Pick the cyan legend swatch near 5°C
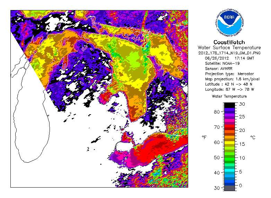 pos(229,170)
